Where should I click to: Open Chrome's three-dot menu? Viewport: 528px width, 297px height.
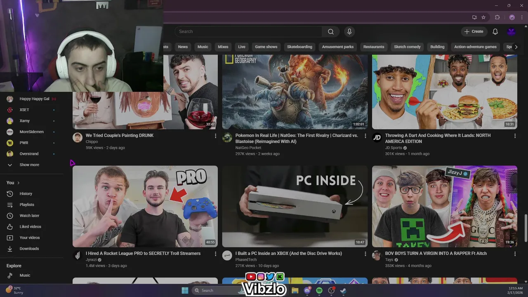click(522, 17)
